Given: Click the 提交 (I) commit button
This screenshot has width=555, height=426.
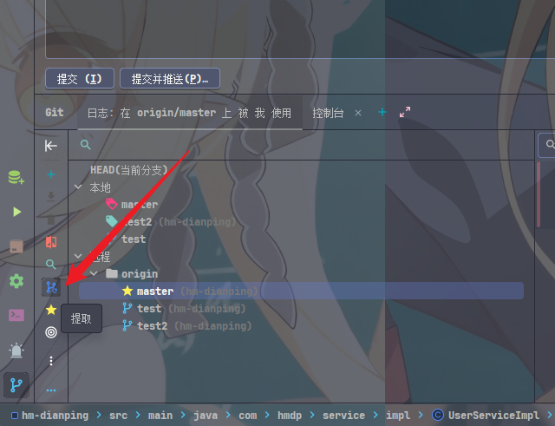Looking at the screenshot, I should [x=80, y=79].
